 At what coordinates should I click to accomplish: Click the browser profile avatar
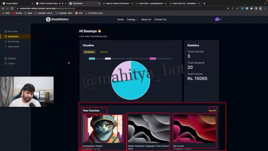tap(260, 8)
